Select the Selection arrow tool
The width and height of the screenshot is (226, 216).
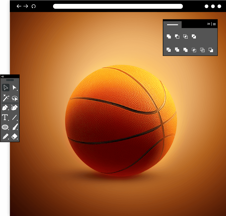(6, 87)
